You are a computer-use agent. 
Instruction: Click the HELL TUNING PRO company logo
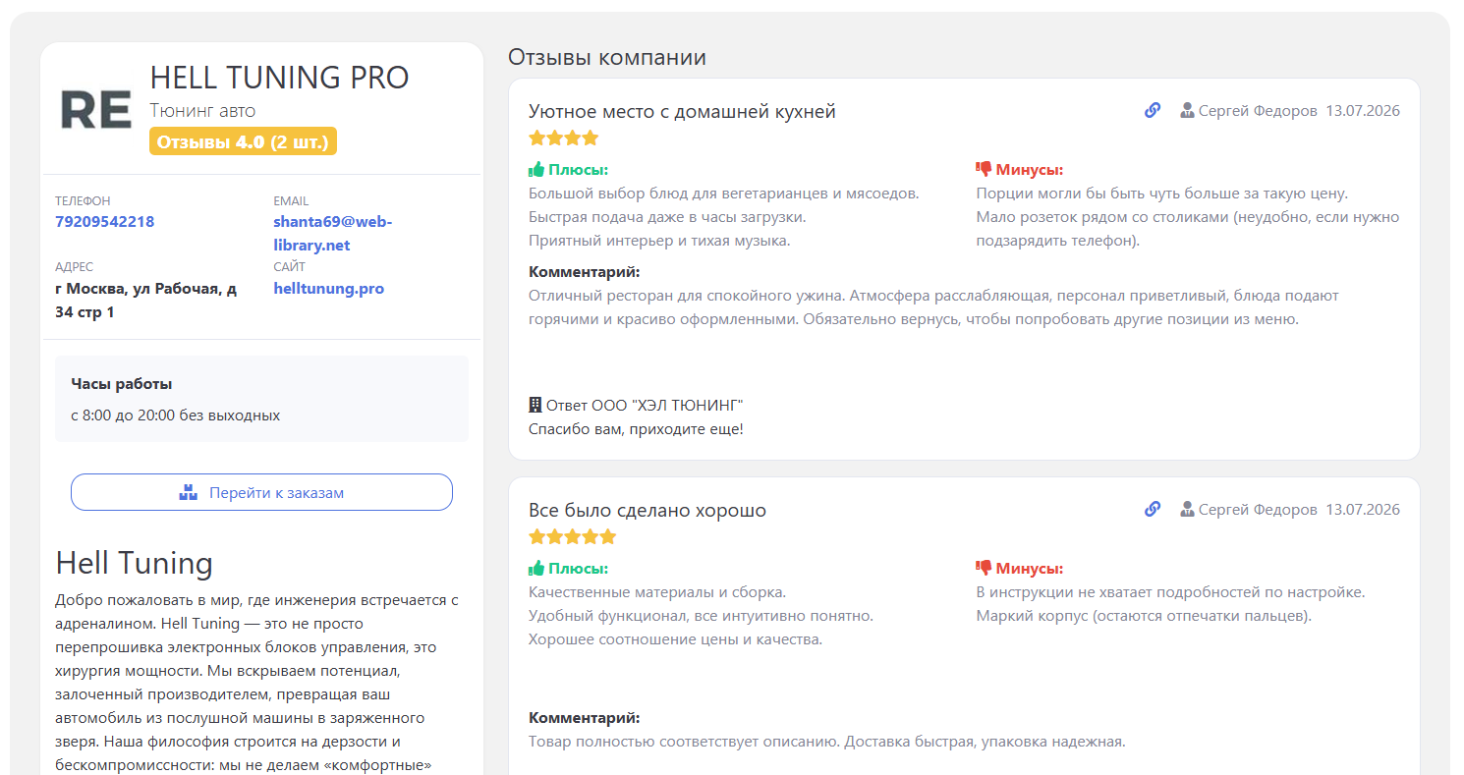96,108
